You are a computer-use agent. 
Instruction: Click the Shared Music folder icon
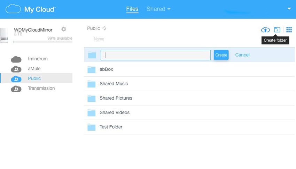click(x=91, y=84)
